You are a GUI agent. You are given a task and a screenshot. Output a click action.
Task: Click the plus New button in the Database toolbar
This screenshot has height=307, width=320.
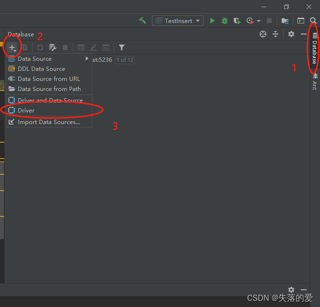click(12, 47)
